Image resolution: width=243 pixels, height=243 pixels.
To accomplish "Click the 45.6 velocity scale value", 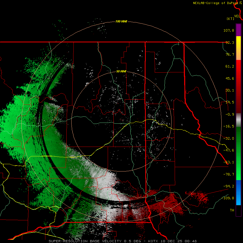I will (230, 78).
